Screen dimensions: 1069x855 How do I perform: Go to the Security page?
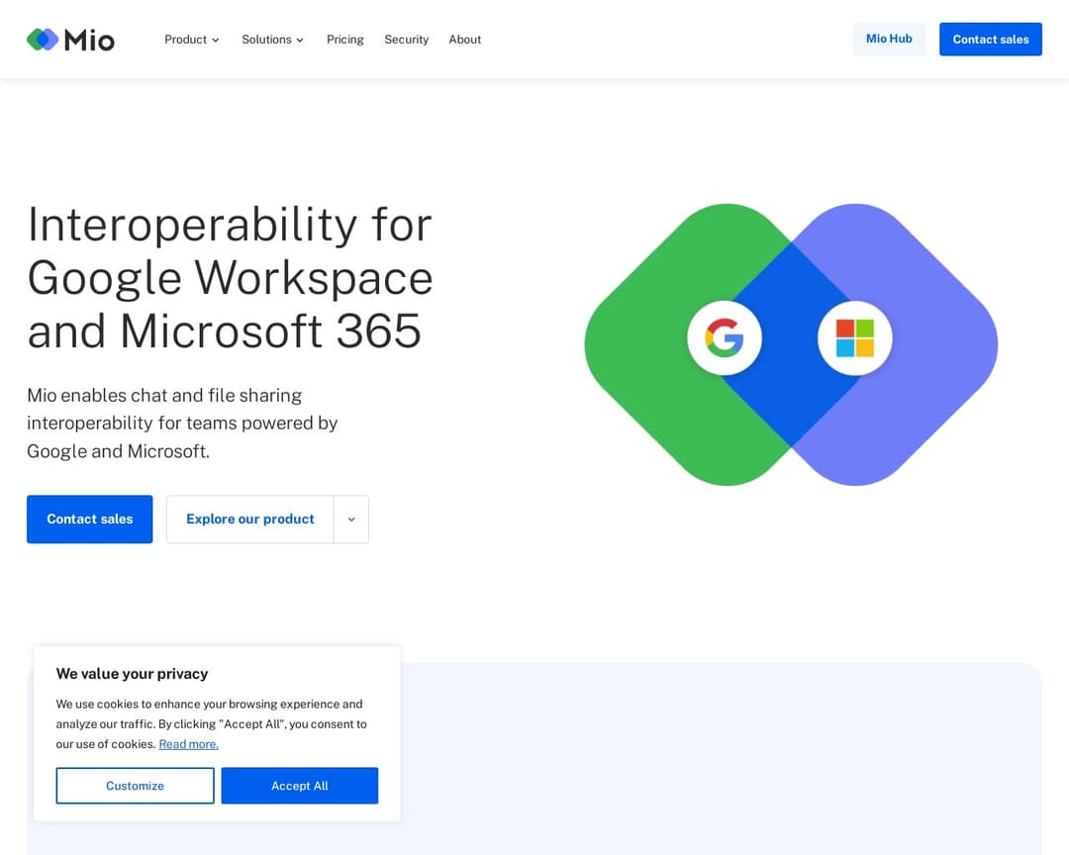coord(406,40)
